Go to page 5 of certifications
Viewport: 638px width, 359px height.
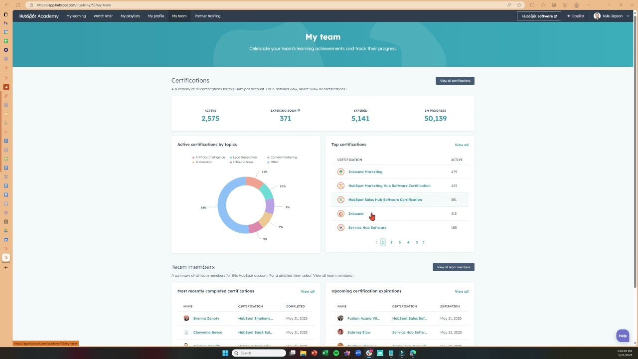tap(417, 242)
